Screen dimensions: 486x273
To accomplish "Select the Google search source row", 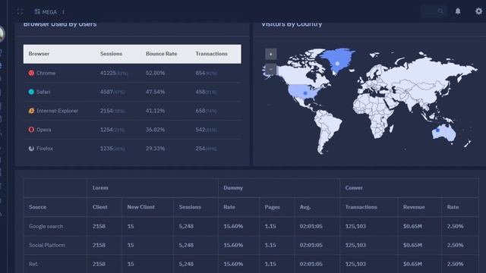I will pos(46,226).
